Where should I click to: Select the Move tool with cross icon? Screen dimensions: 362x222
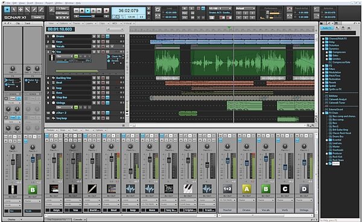click(21, 10)
